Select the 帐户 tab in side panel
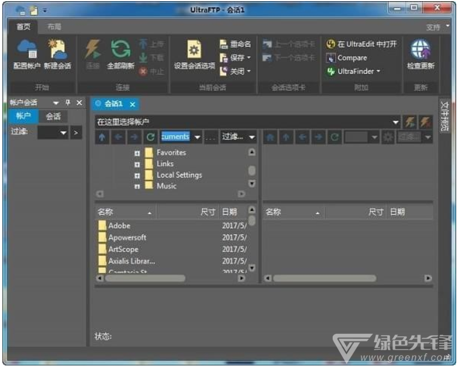 [x=24, y=116]
